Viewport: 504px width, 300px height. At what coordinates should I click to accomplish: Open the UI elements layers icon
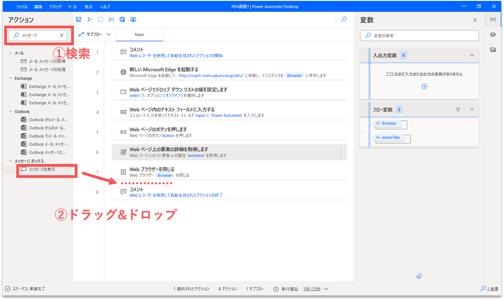coord(493,34)
